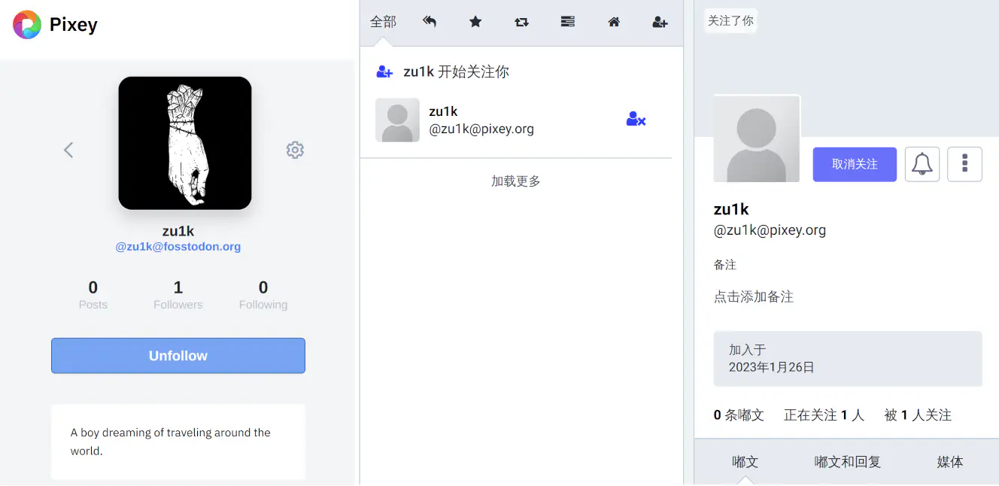Screen dimensions: 999x486
Task: Switch to the 嘟文和回复 tab
Action: [x=847, y=462]
